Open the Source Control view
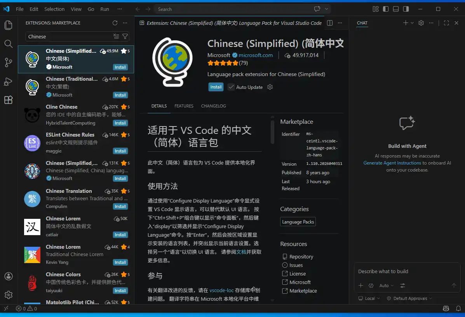 click(8, 62)
